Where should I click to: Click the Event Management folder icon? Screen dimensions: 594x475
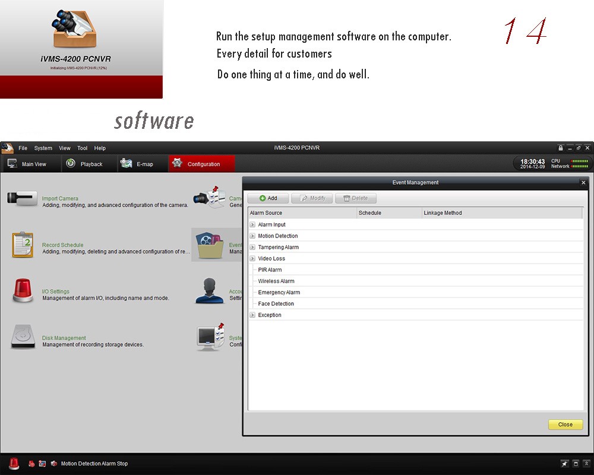pos(210,245)
